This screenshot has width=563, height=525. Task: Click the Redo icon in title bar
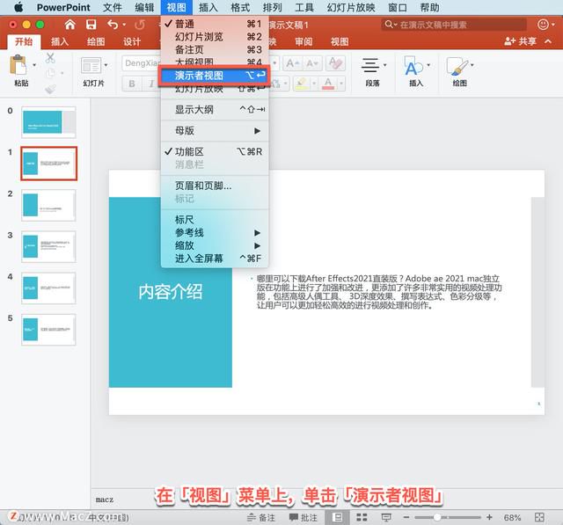[140, 25]
